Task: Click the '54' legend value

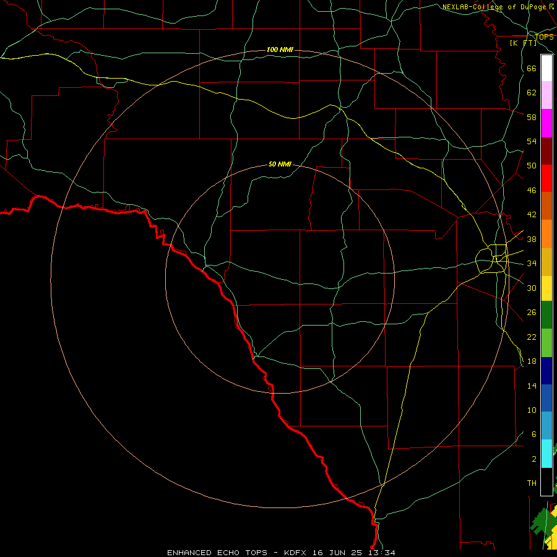Action: [x=532, y=141]
